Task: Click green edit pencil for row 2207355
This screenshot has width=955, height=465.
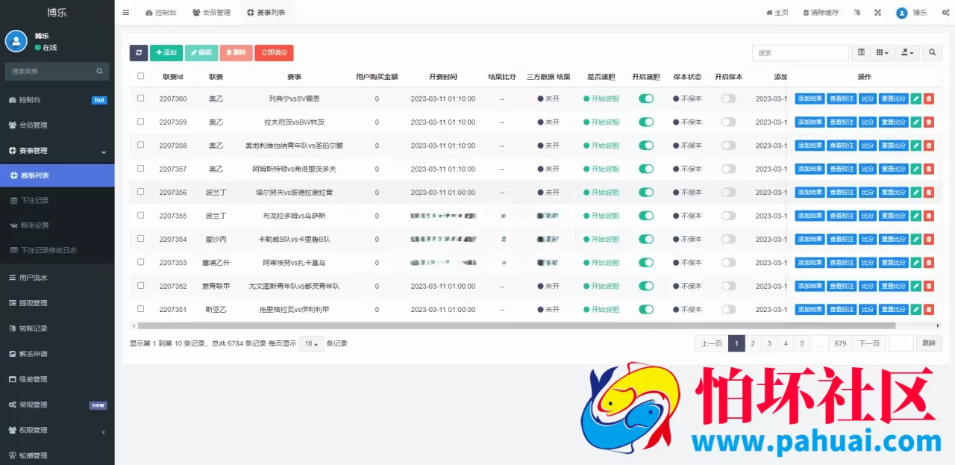Action: pyautogui.click(x=916, y=216)
